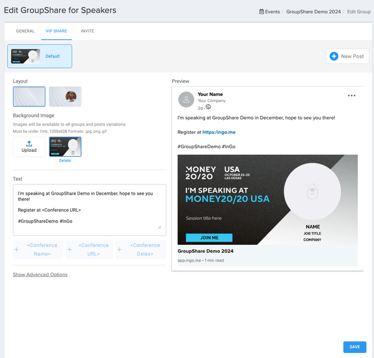
Task: Delete the uploaded background image
Action: tap(65, 161)
